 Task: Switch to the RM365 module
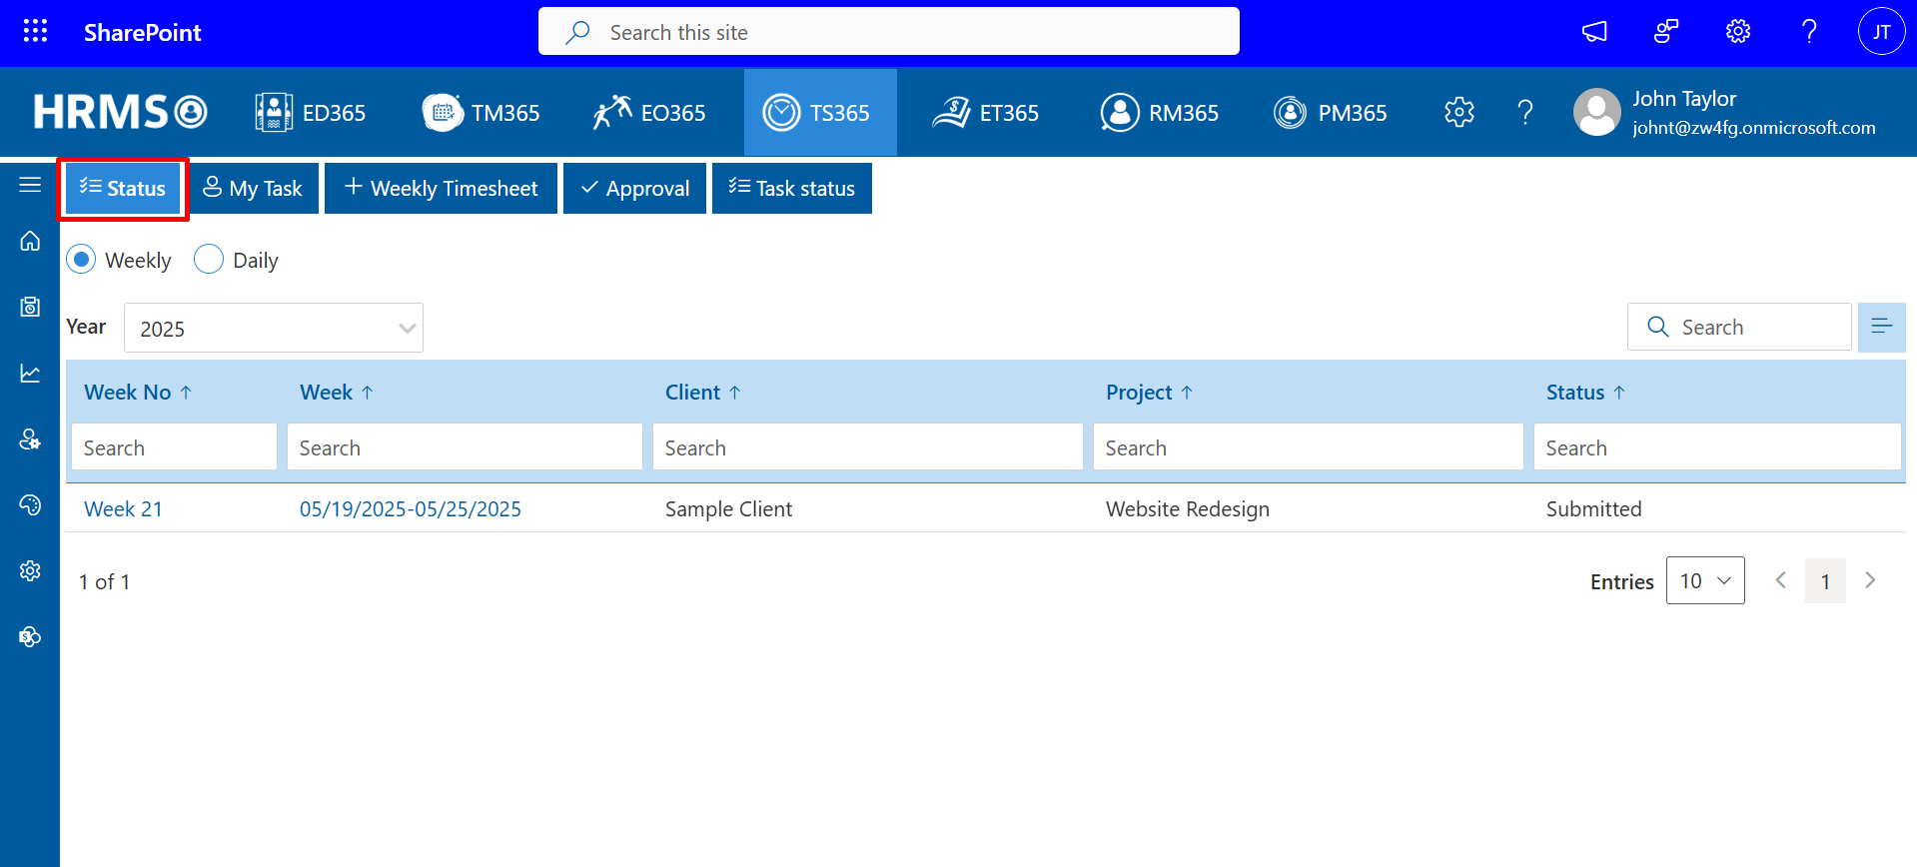pos(1159,113)
